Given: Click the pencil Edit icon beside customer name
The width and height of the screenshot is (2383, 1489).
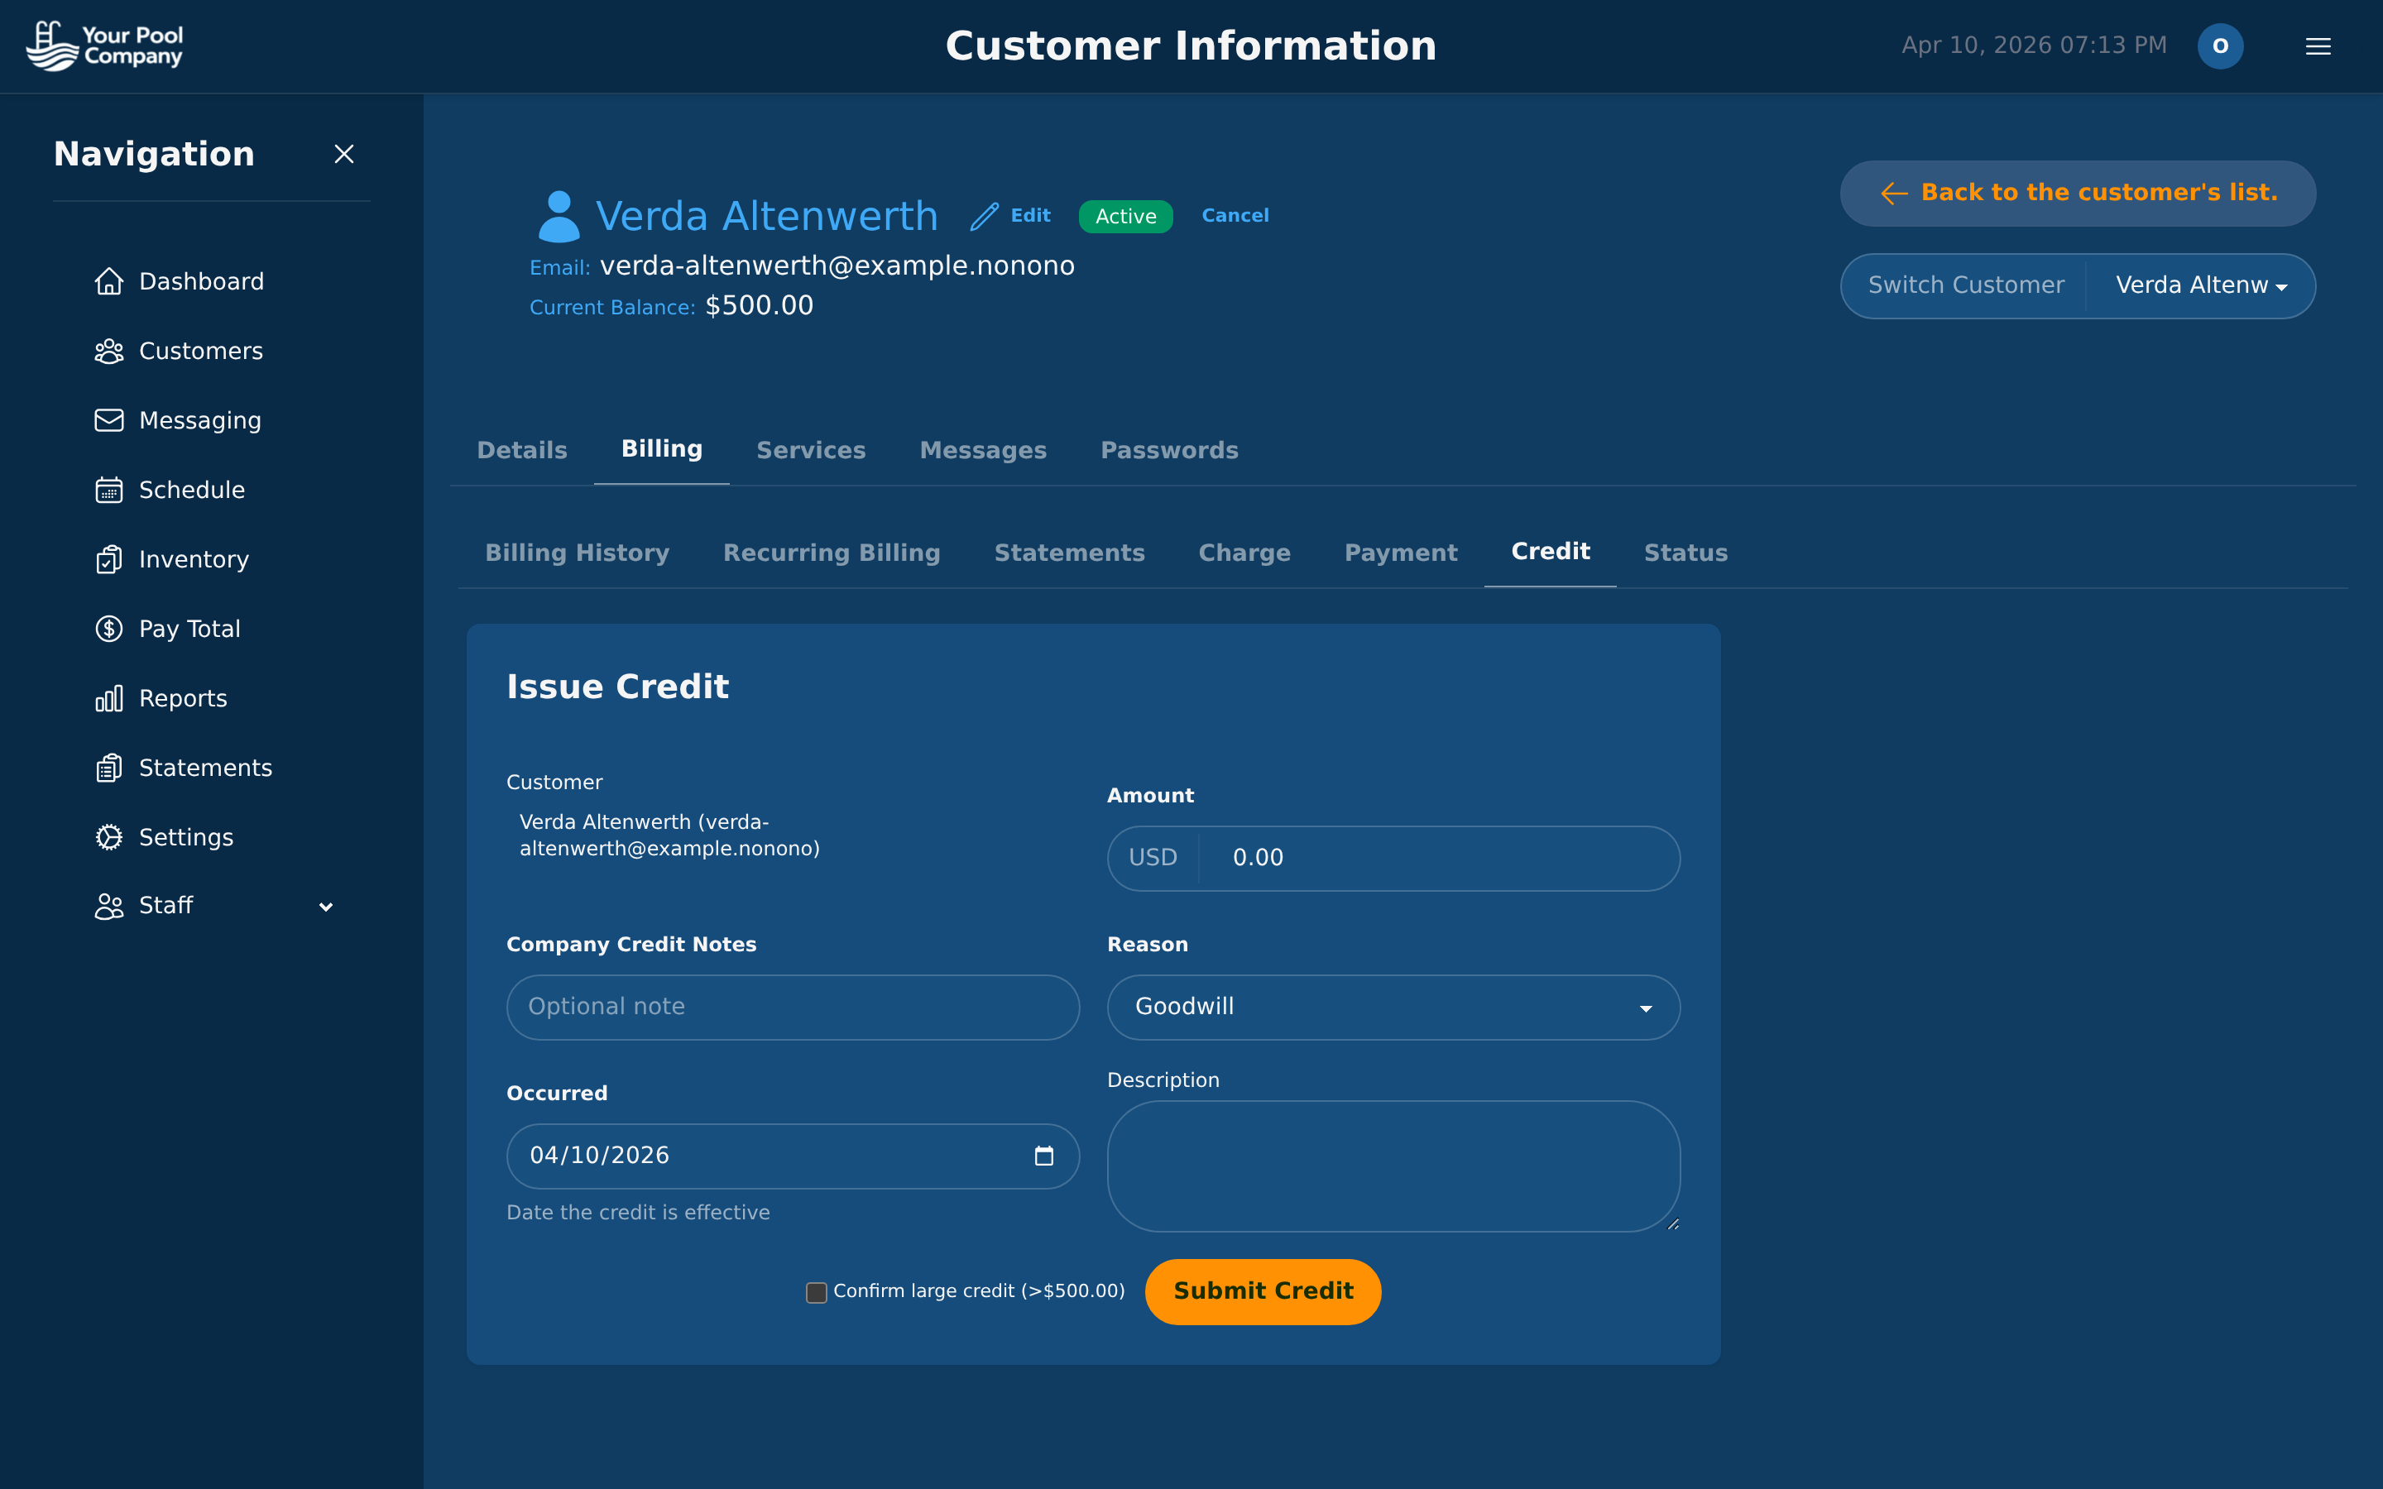Looking at the screenshot, I should click(x=984, y=215).
